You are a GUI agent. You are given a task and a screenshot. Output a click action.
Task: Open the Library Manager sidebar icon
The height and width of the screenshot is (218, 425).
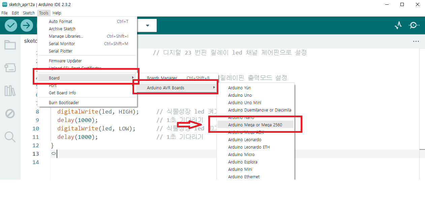point(10,91)
